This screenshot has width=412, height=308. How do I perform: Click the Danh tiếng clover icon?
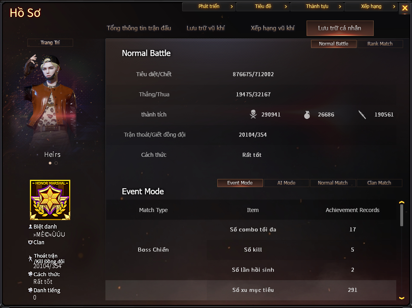[30, 290]
